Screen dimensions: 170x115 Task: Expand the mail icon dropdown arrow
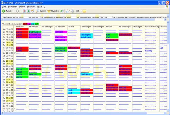(x=70, y=11)
